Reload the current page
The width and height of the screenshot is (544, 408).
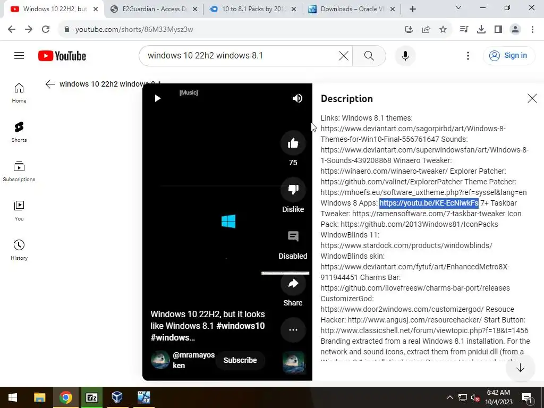coord(46,30)
